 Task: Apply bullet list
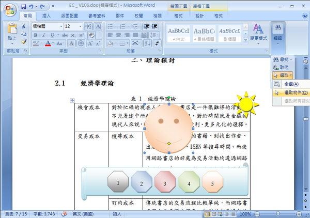[x=111, y=26]
